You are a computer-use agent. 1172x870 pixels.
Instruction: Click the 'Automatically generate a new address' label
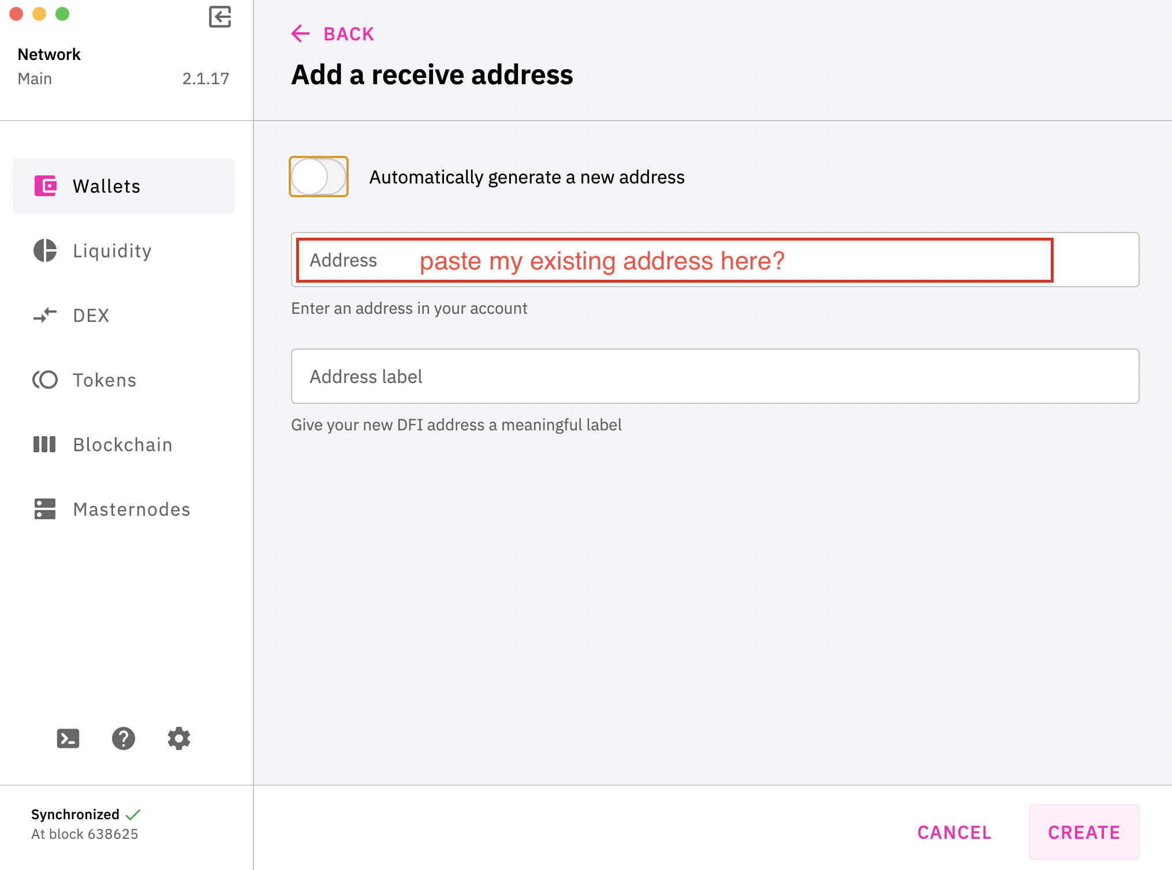[527, 177]
